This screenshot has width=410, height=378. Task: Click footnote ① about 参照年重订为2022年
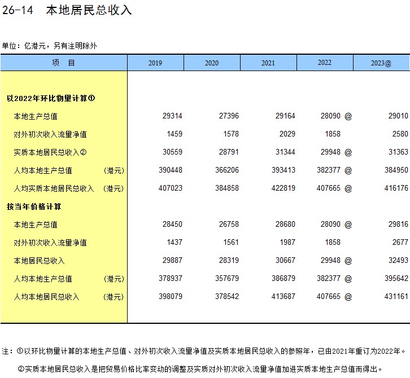(x=211, y=351)
